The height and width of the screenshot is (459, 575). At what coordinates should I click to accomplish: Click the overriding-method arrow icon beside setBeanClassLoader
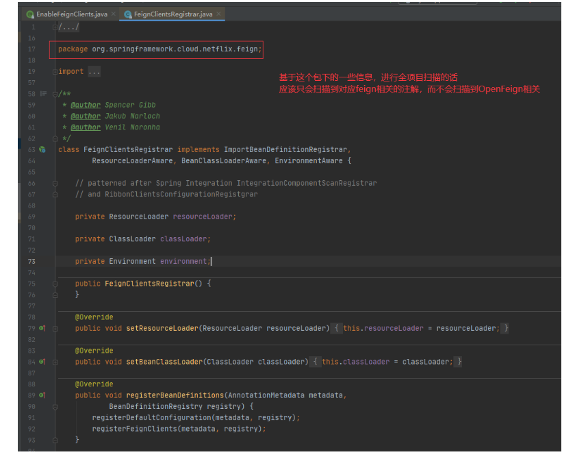click(42, 362)
